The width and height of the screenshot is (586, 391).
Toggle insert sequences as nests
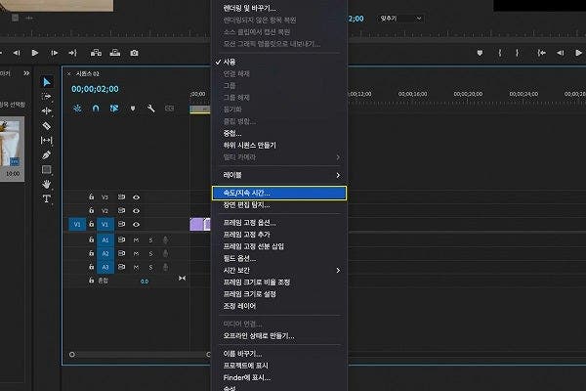[x=77, y=109]
